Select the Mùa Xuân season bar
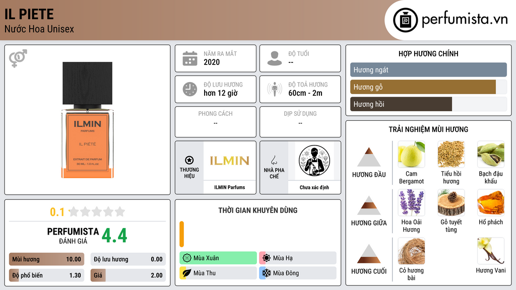Image resolution: width=516 pixels, height=290 pixels. pyautogui.click(x=218, y=258)
